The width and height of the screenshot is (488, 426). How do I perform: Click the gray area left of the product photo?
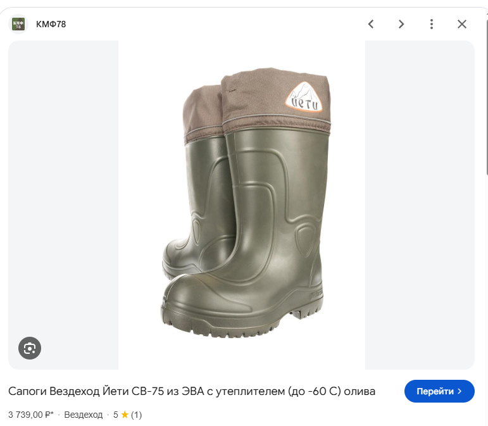point(63,187)
